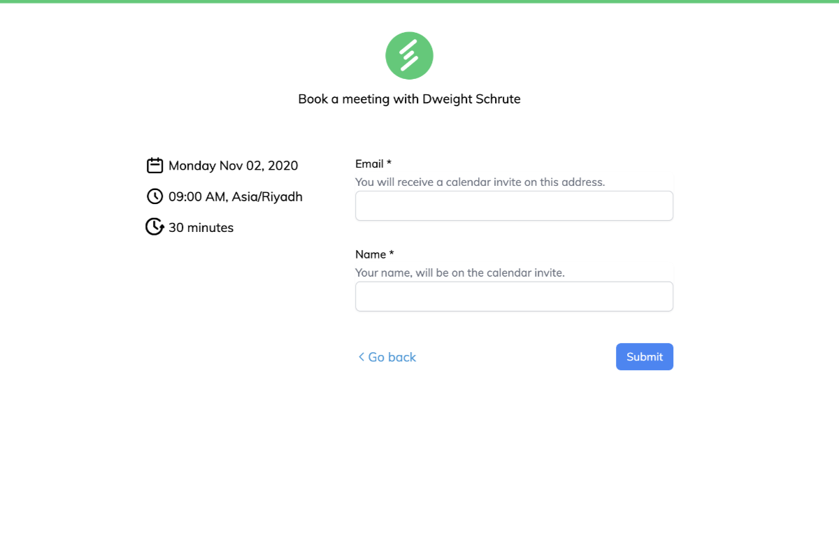Click the 30 minutes duration text
Image resolution: width=839 pixels, height=545 pixels.
coord(201,228)
